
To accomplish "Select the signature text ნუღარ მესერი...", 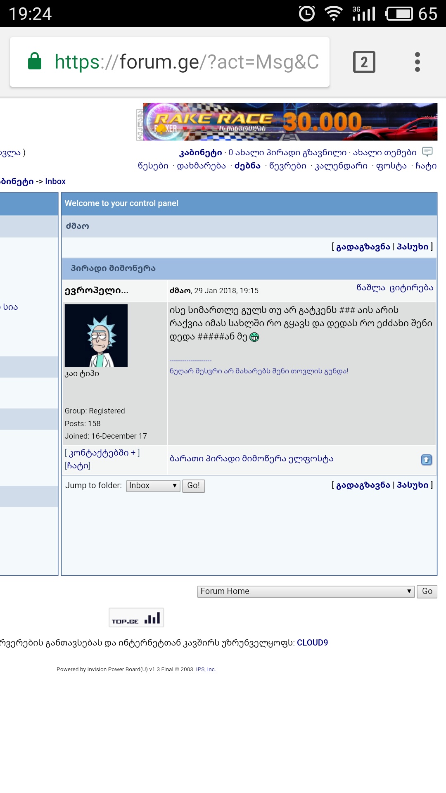I will [259, 371].
